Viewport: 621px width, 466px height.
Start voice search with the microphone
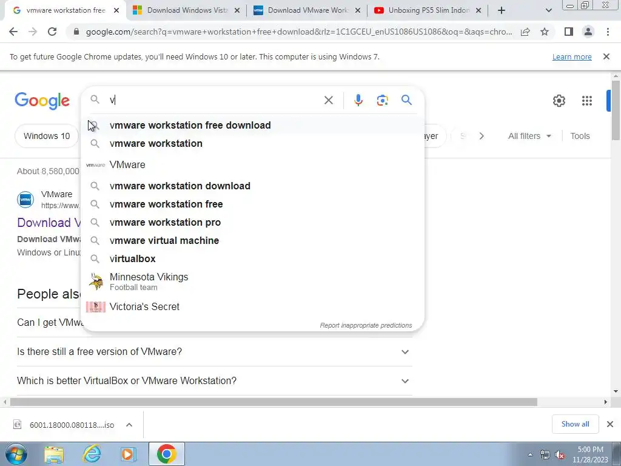click(358, 100)
